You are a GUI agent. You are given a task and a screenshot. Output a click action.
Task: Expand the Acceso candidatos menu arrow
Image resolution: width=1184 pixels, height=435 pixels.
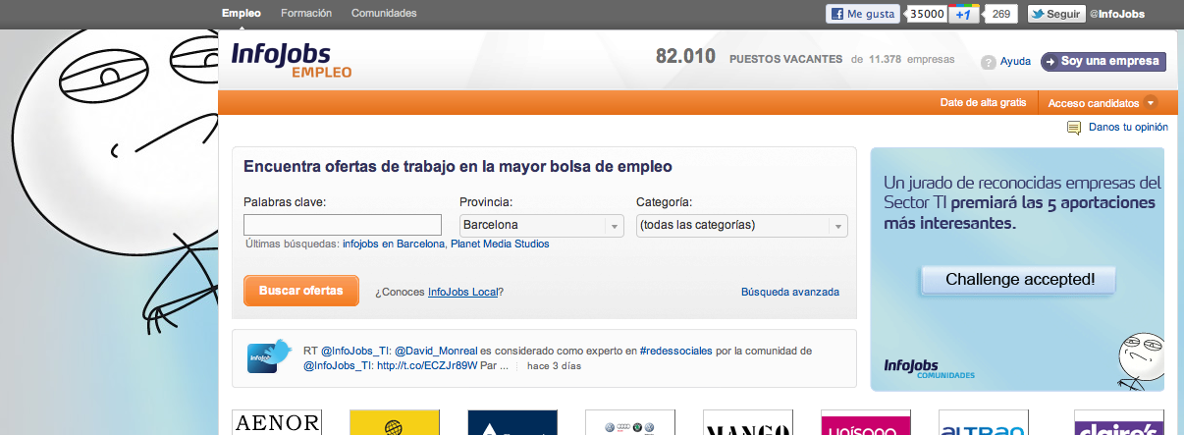tap(1150, 103)
